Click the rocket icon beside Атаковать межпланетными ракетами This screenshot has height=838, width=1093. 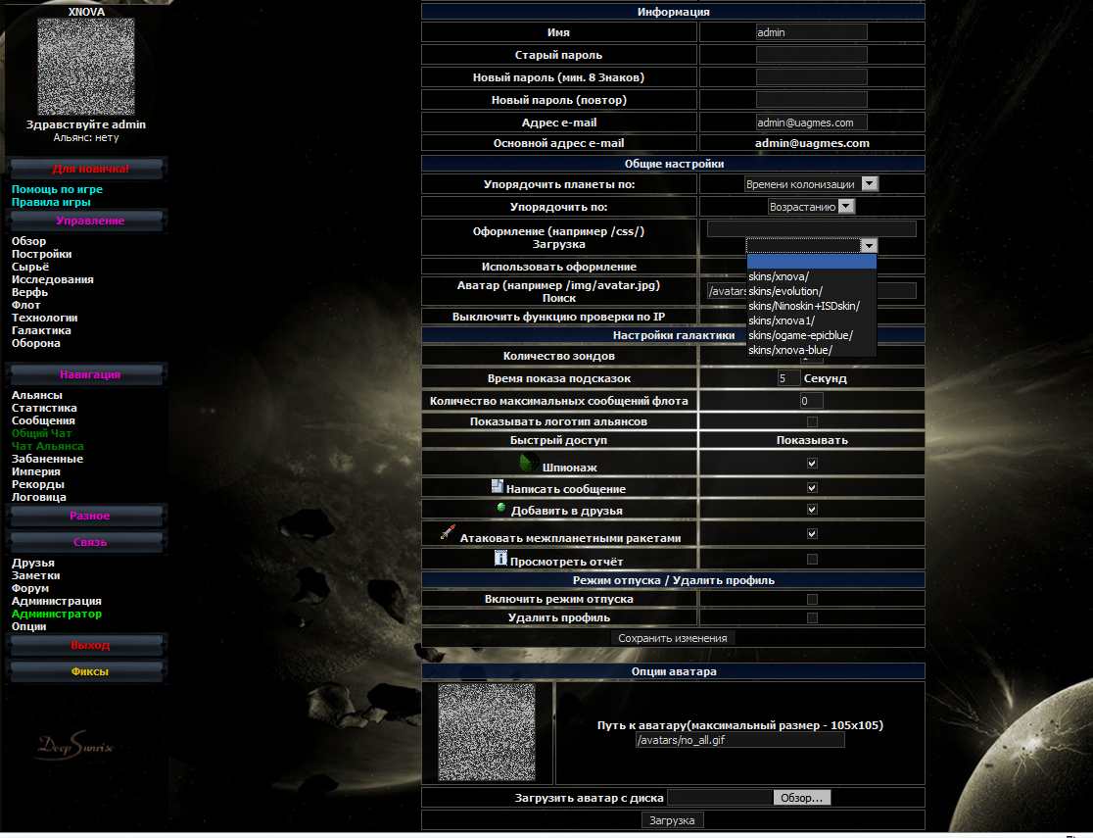[x=448, y=532]
